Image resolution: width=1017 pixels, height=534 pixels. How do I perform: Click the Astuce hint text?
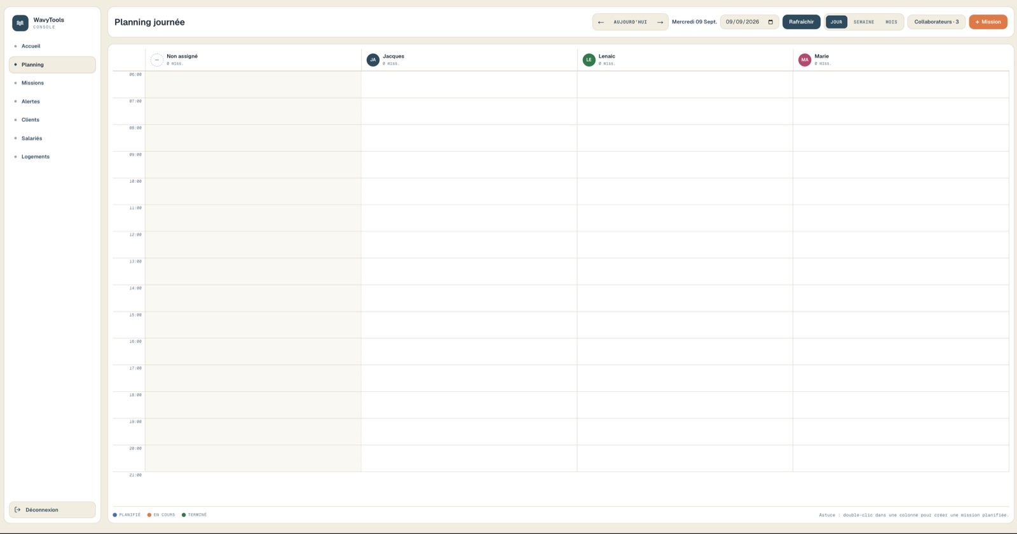point(913,515)
